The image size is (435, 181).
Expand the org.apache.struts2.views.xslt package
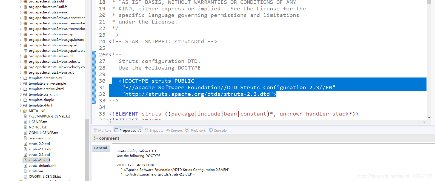coord(21,73)
